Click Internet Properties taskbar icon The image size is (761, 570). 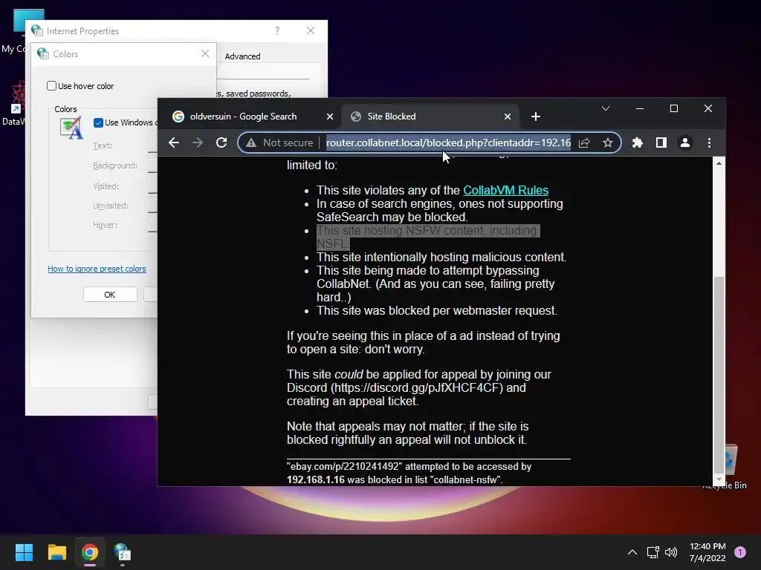pyautogui.click(x=123, y=552)
